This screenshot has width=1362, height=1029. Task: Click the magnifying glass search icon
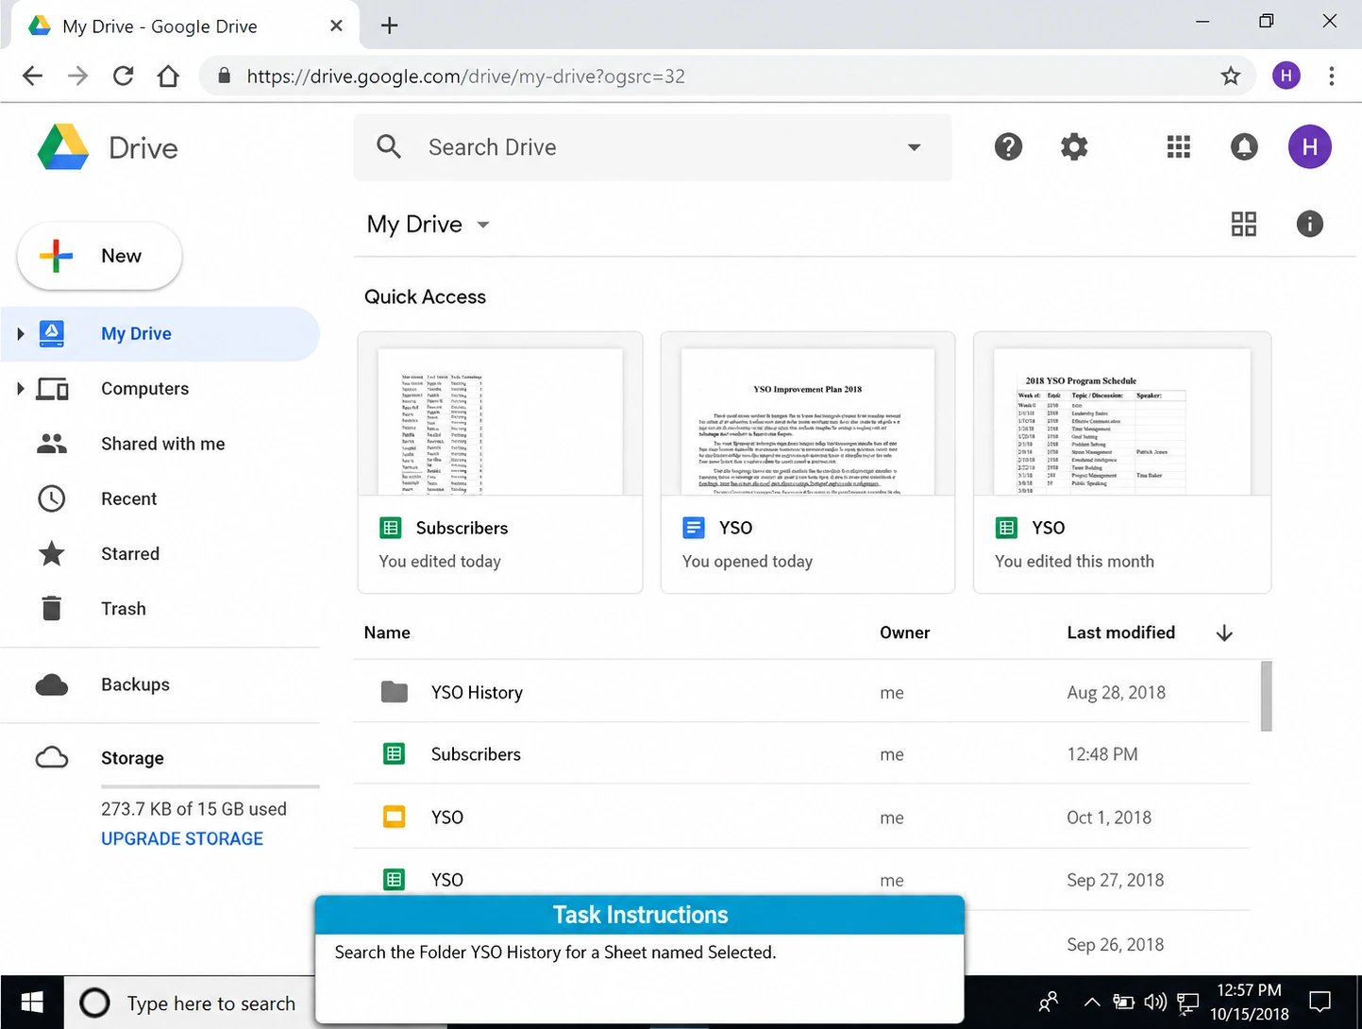click(389, 146)
